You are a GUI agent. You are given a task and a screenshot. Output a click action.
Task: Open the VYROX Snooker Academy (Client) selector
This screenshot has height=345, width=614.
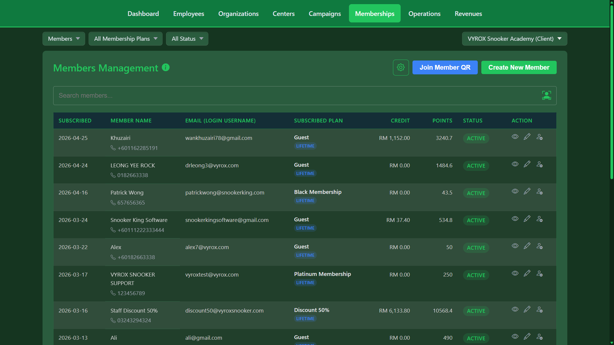click(514, 39)
